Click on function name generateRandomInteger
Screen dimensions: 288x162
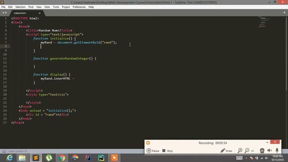click(x=69, y=58)
